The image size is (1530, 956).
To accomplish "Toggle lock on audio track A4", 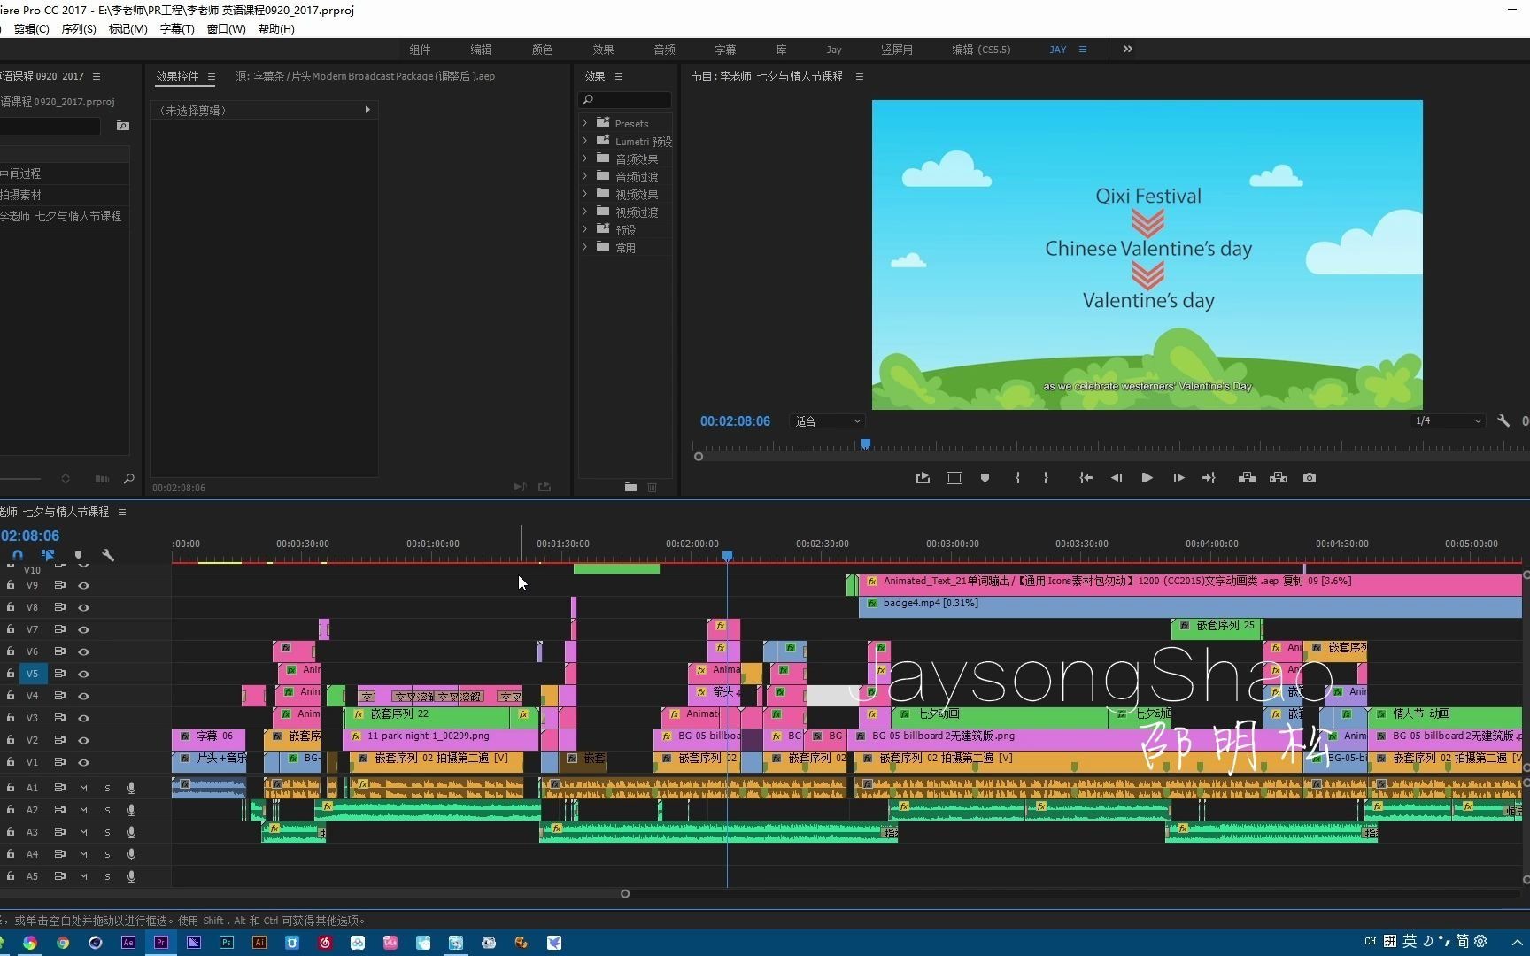I will pos(11,854).
